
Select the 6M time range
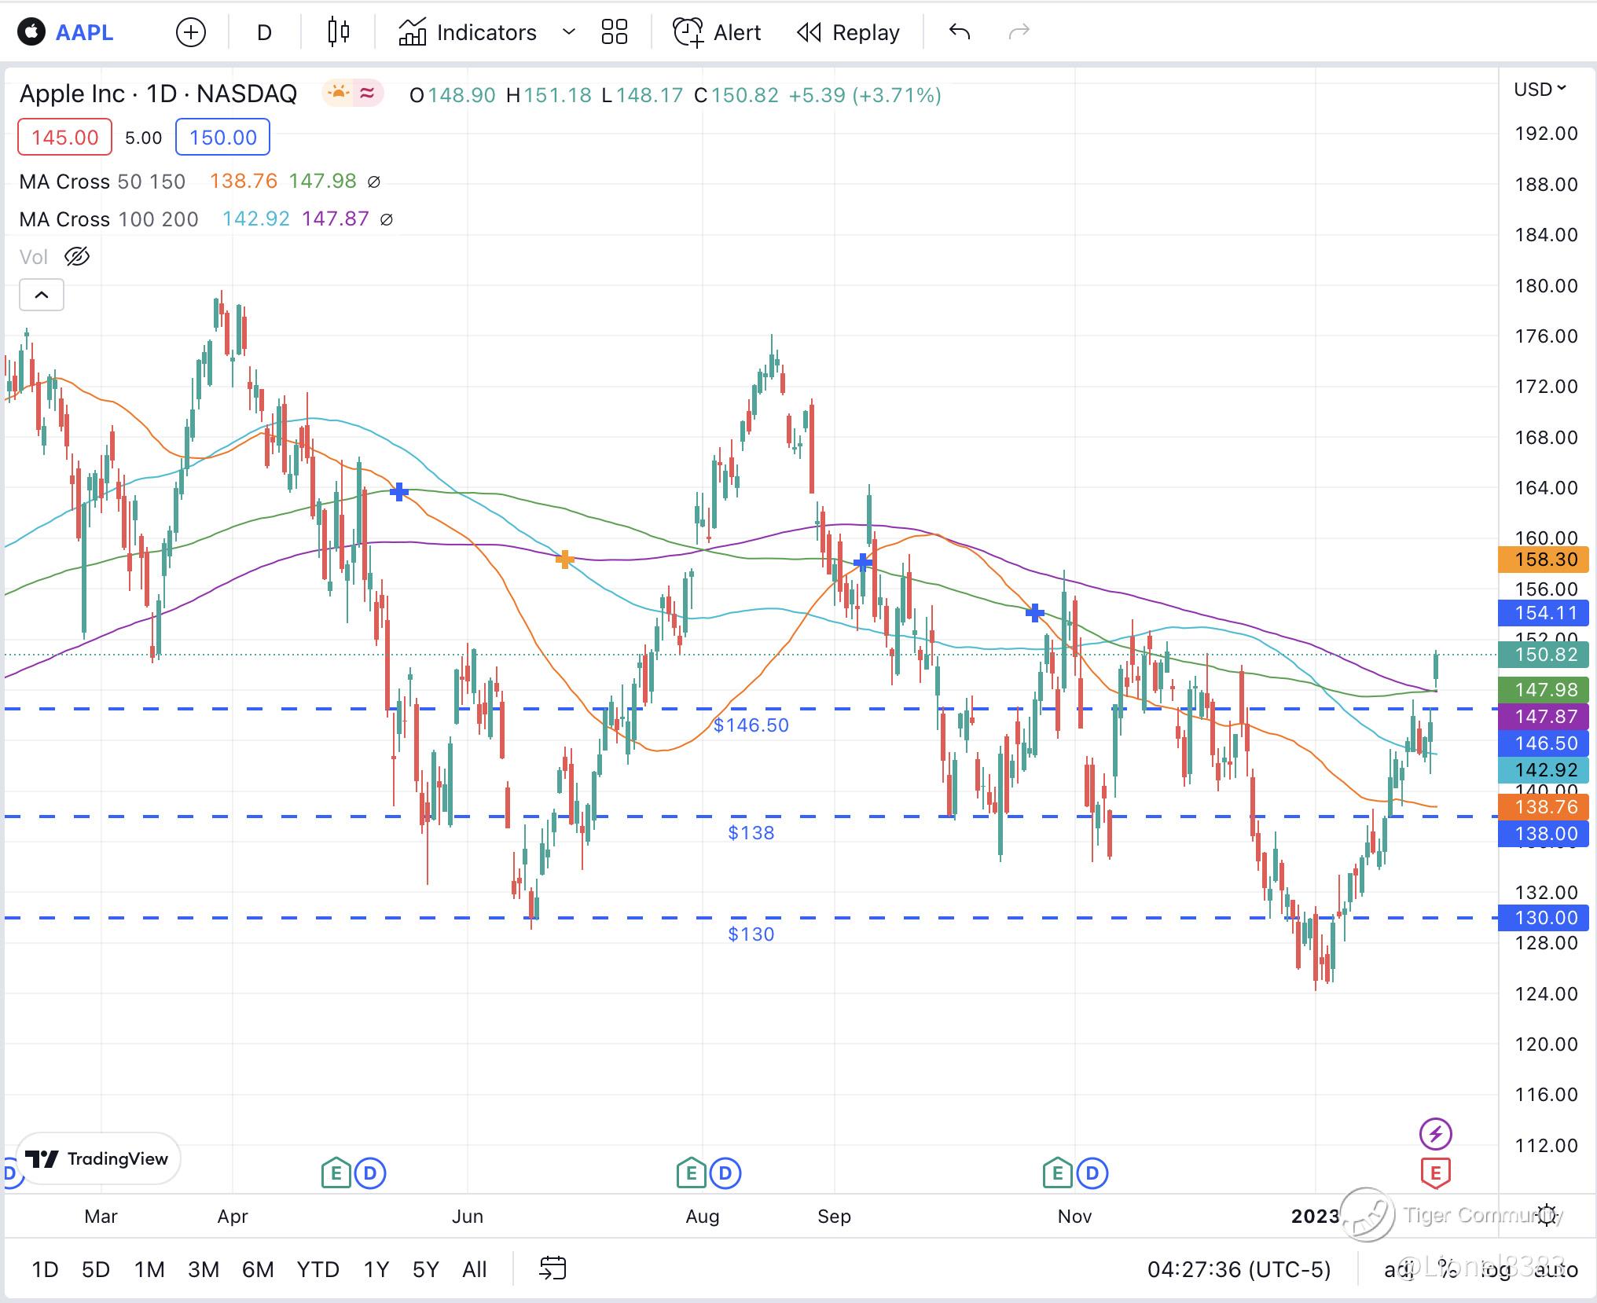[x=257, y=1269]
